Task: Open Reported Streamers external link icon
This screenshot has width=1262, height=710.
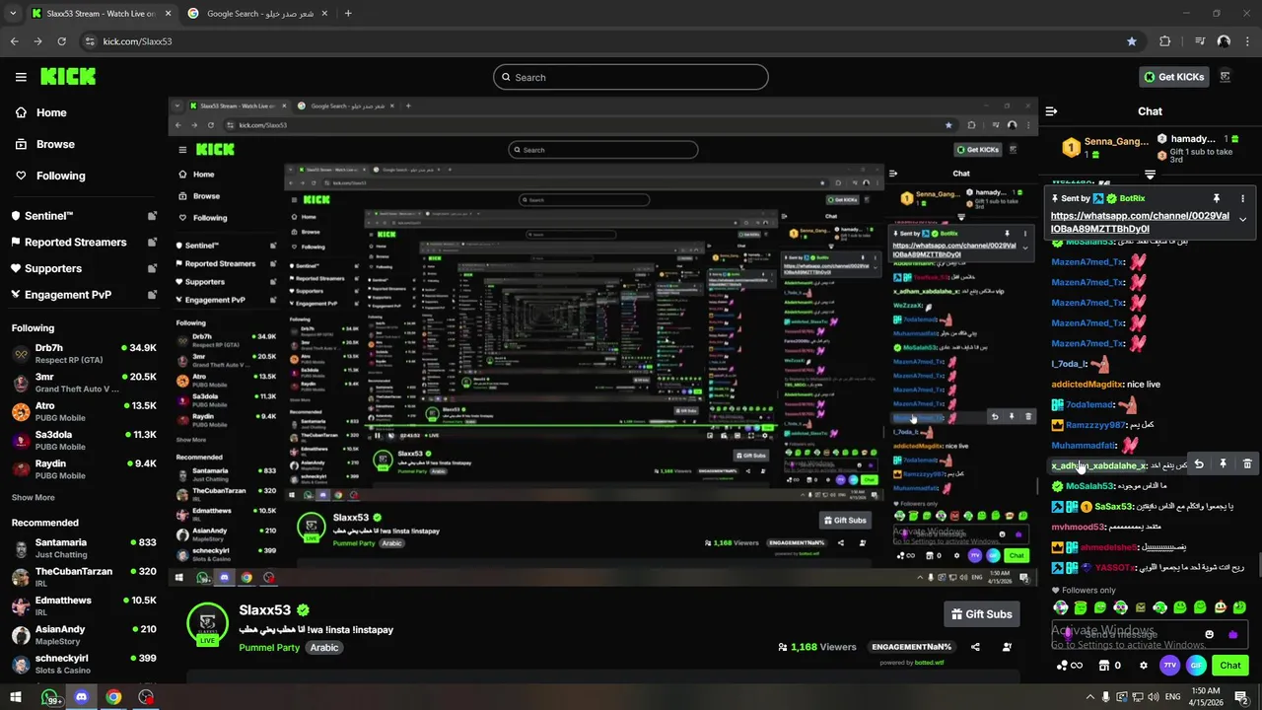Action: click(152, 242)
